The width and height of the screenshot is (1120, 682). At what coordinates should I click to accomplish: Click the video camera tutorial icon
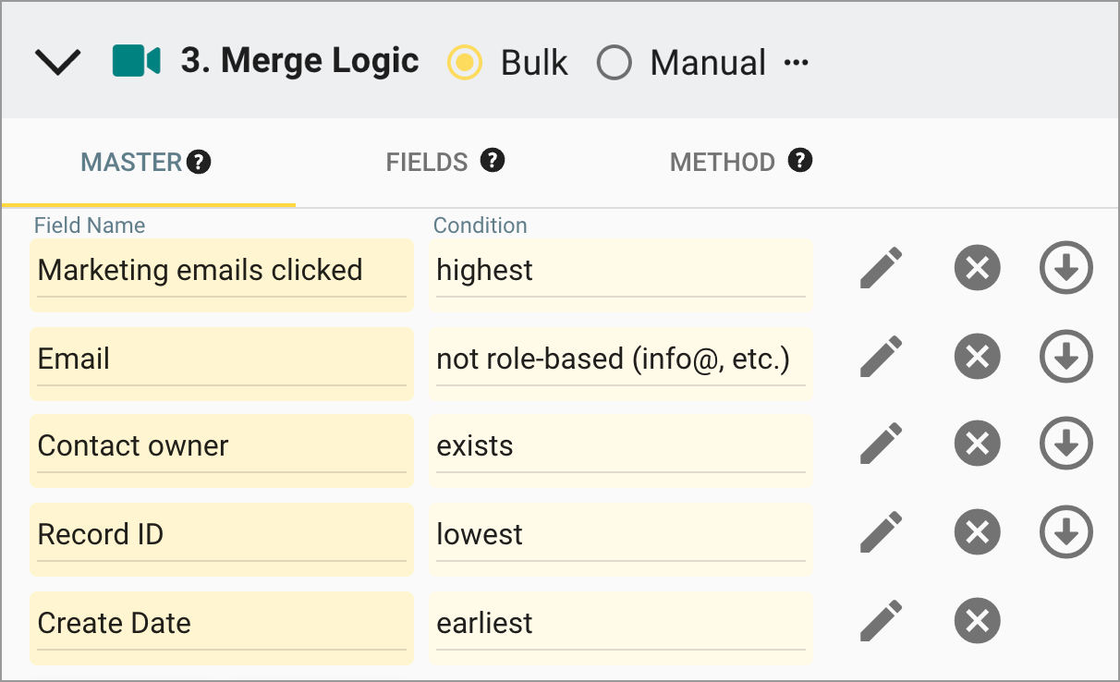pos(136,61)
